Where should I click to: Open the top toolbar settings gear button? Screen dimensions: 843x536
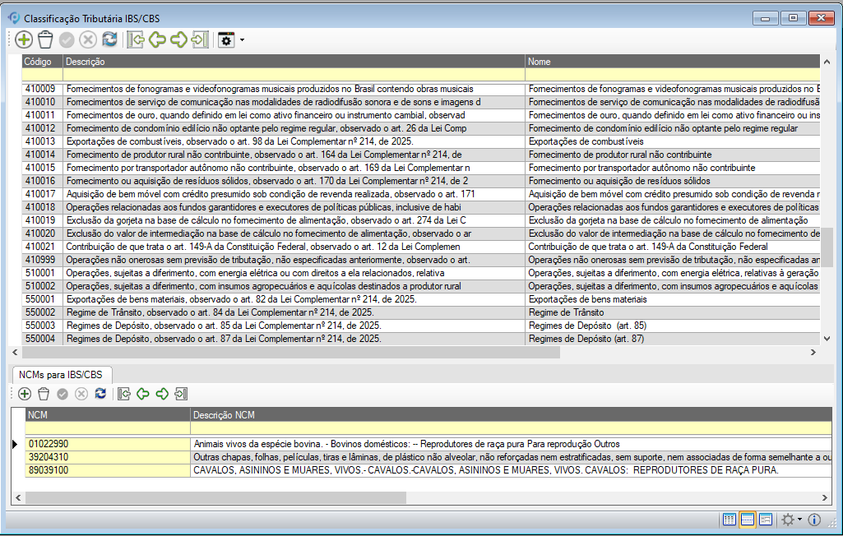pos(226,39)
